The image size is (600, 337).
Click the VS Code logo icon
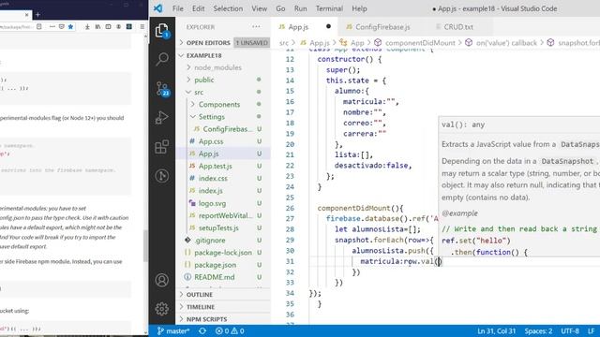point(158,8)
